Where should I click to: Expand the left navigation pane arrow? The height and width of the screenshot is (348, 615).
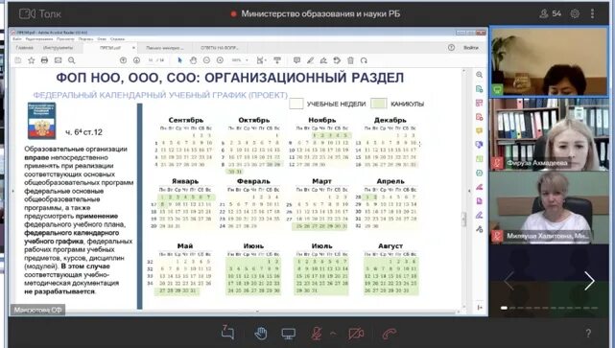pyautogui.click(x=12, y=191)
